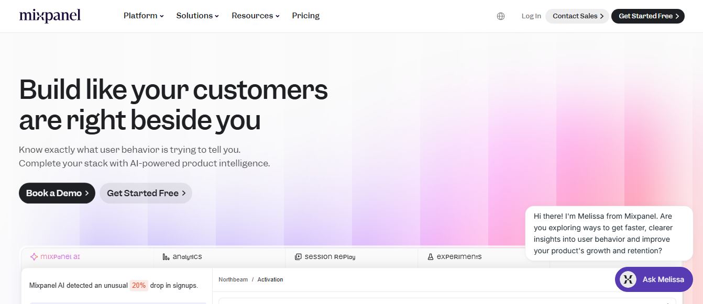This screenshot has width=703, height=304.
Task: Click the Northbeam breadcrumb
Action: pos(233,279)
